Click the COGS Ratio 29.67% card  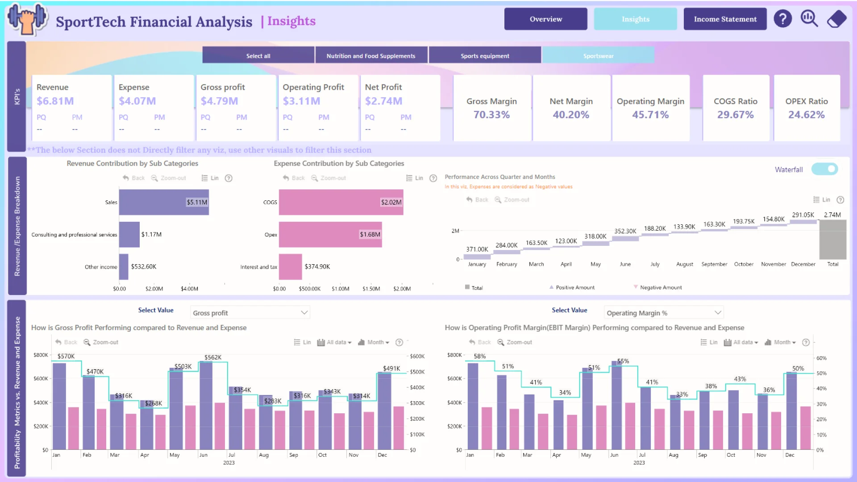point(736,108)
